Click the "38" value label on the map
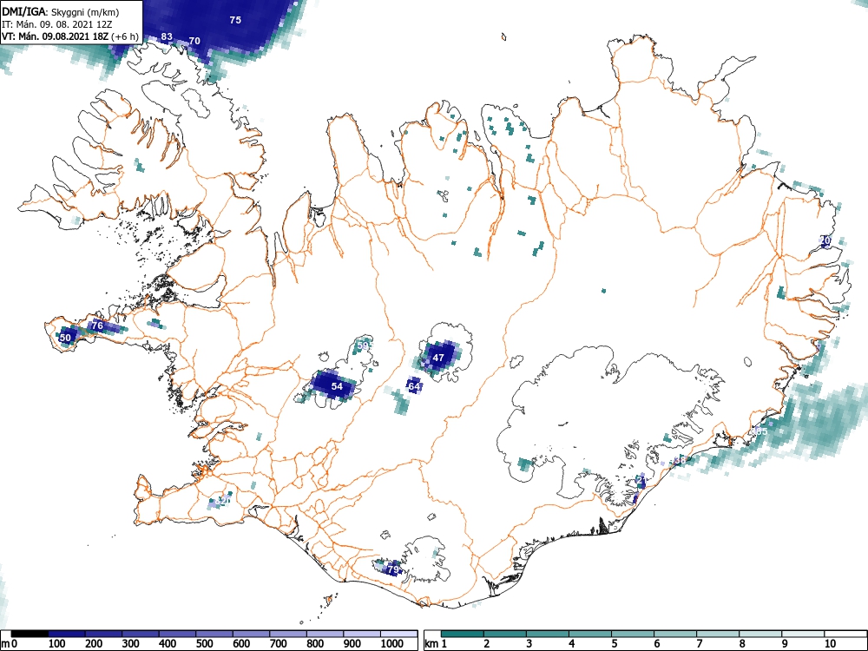 coord(681,460)
